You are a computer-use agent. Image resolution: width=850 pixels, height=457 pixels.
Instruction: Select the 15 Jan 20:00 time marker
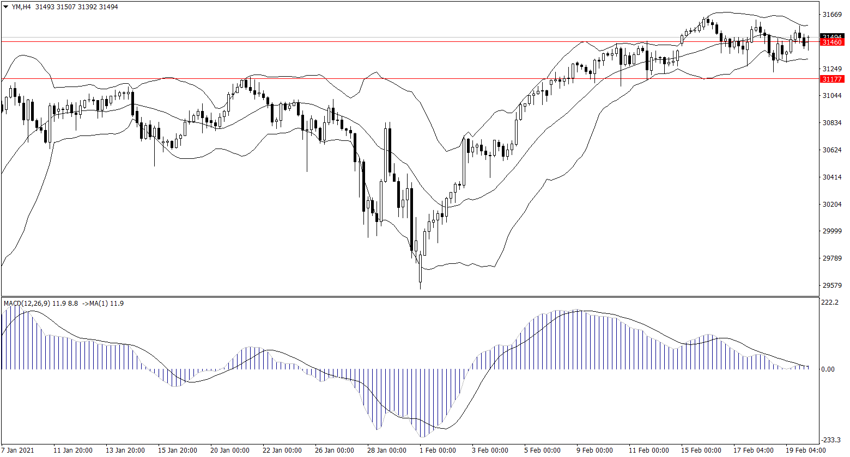[177, 450]
